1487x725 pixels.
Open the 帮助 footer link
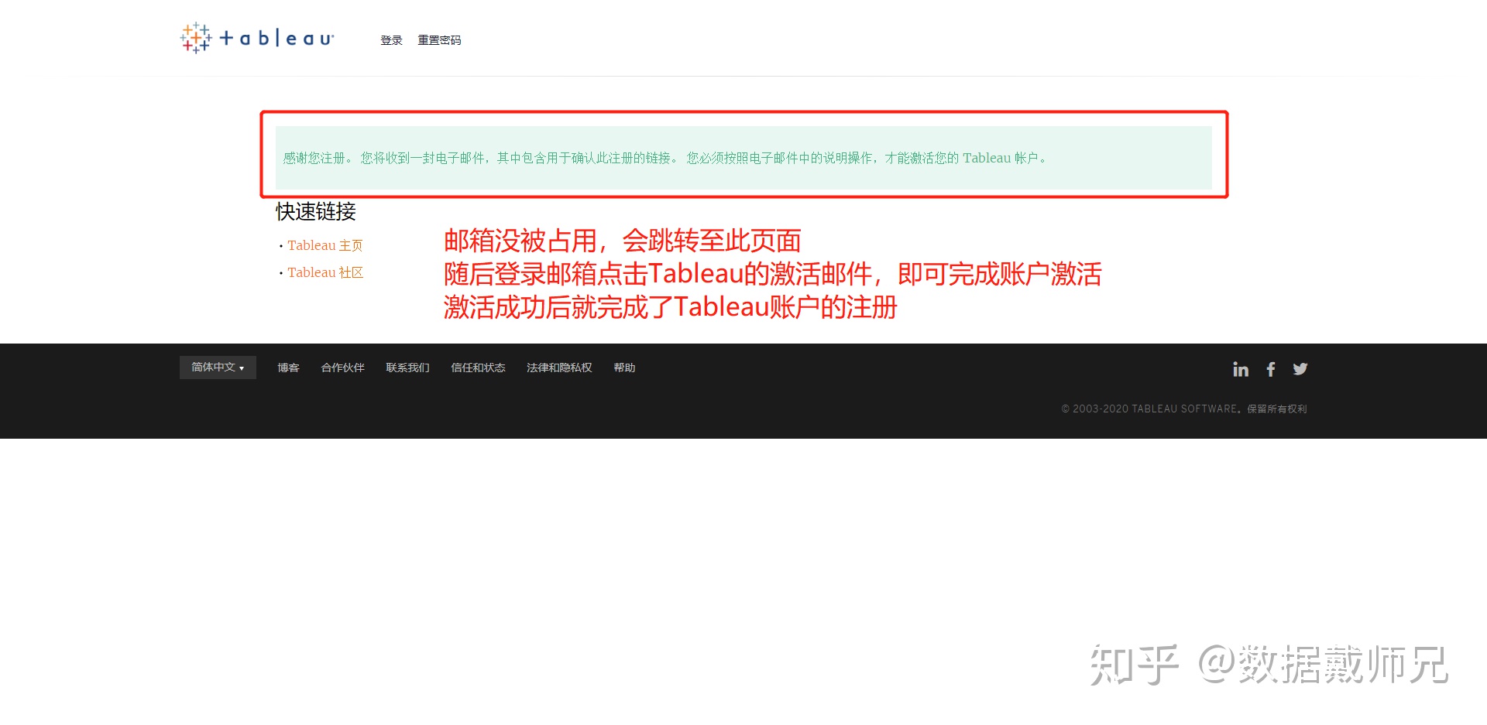point(624,368)
